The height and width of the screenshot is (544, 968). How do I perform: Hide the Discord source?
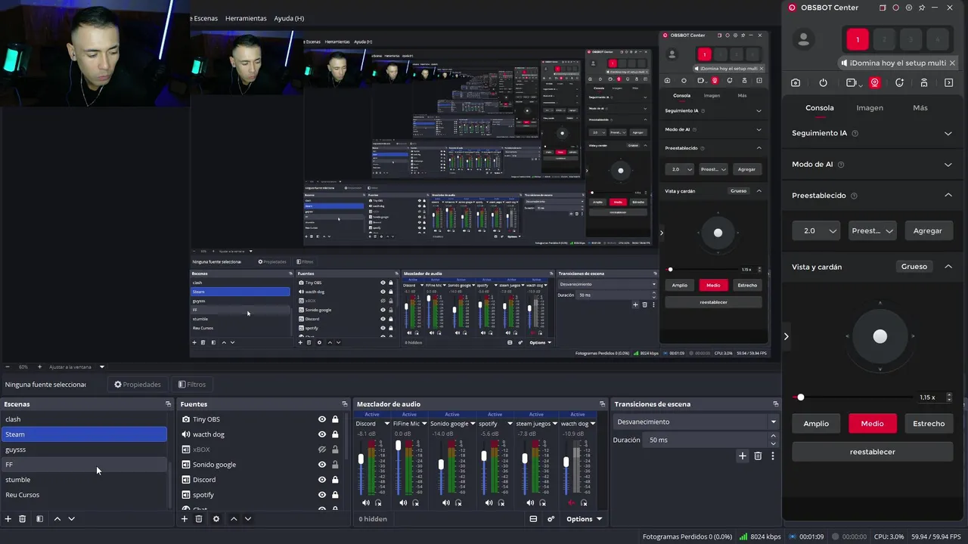coord(322,480)
